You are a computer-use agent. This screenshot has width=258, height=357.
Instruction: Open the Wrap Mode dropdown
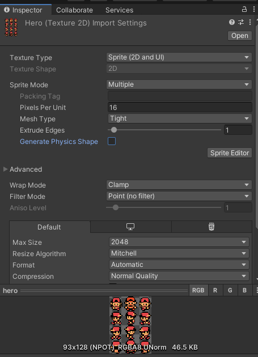click(179, 185)
